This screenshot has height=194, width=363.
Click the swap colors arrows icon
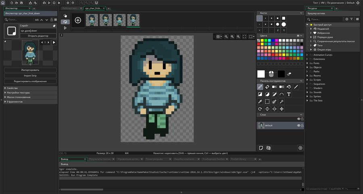[x=289, y=74]
